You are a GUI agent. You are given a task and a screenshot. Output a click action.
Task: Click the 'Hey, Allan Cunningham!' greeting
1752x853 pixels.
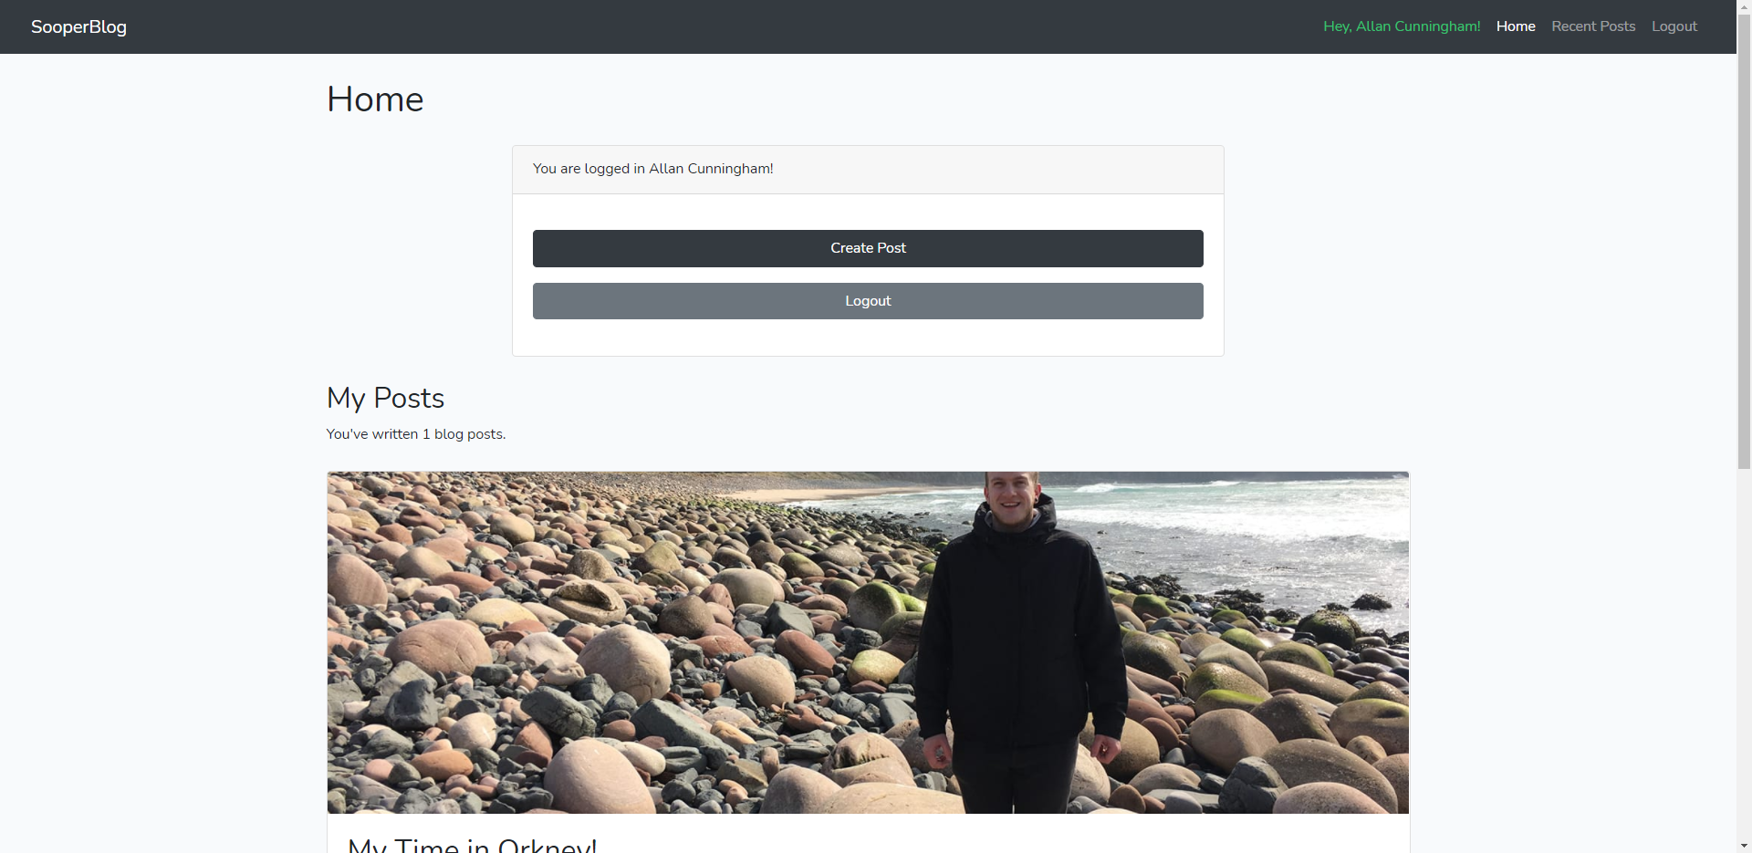[x=1402, y=26]
